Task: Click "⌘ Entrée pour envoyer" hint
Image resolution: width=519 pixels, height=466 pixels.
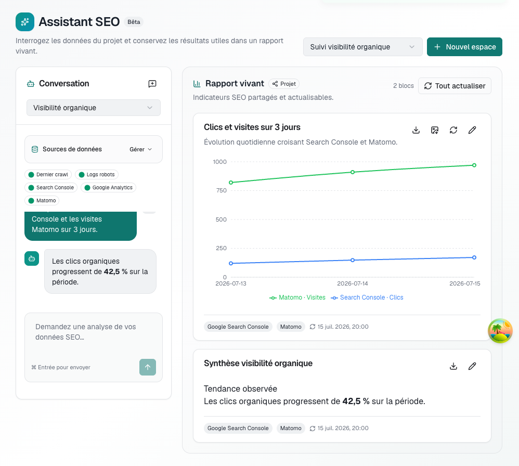Action: pos(61,367)
